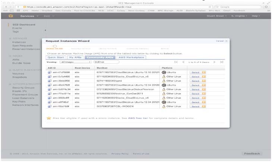Screen dimensions: 272x162
Task: Open the AWS free tier link
Action: (x=138, y=118)
